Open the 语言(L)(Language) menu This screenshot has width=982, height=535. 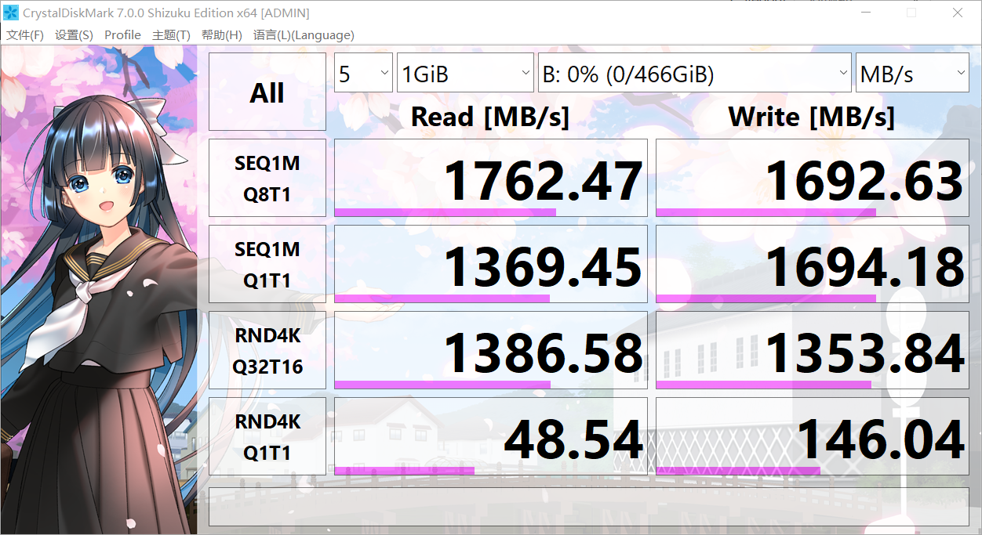(304, 34)
